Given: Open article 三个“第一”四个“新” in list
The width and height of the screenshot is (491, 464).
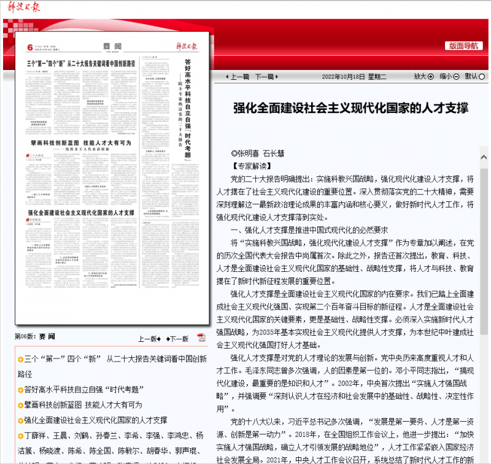Looking at the screenshot, I should [x=112, y=366].
